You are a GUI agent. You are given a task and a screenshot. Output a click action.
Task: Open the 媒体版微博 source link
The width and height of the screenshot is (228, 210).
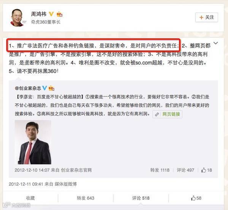[x=65, y=184]
